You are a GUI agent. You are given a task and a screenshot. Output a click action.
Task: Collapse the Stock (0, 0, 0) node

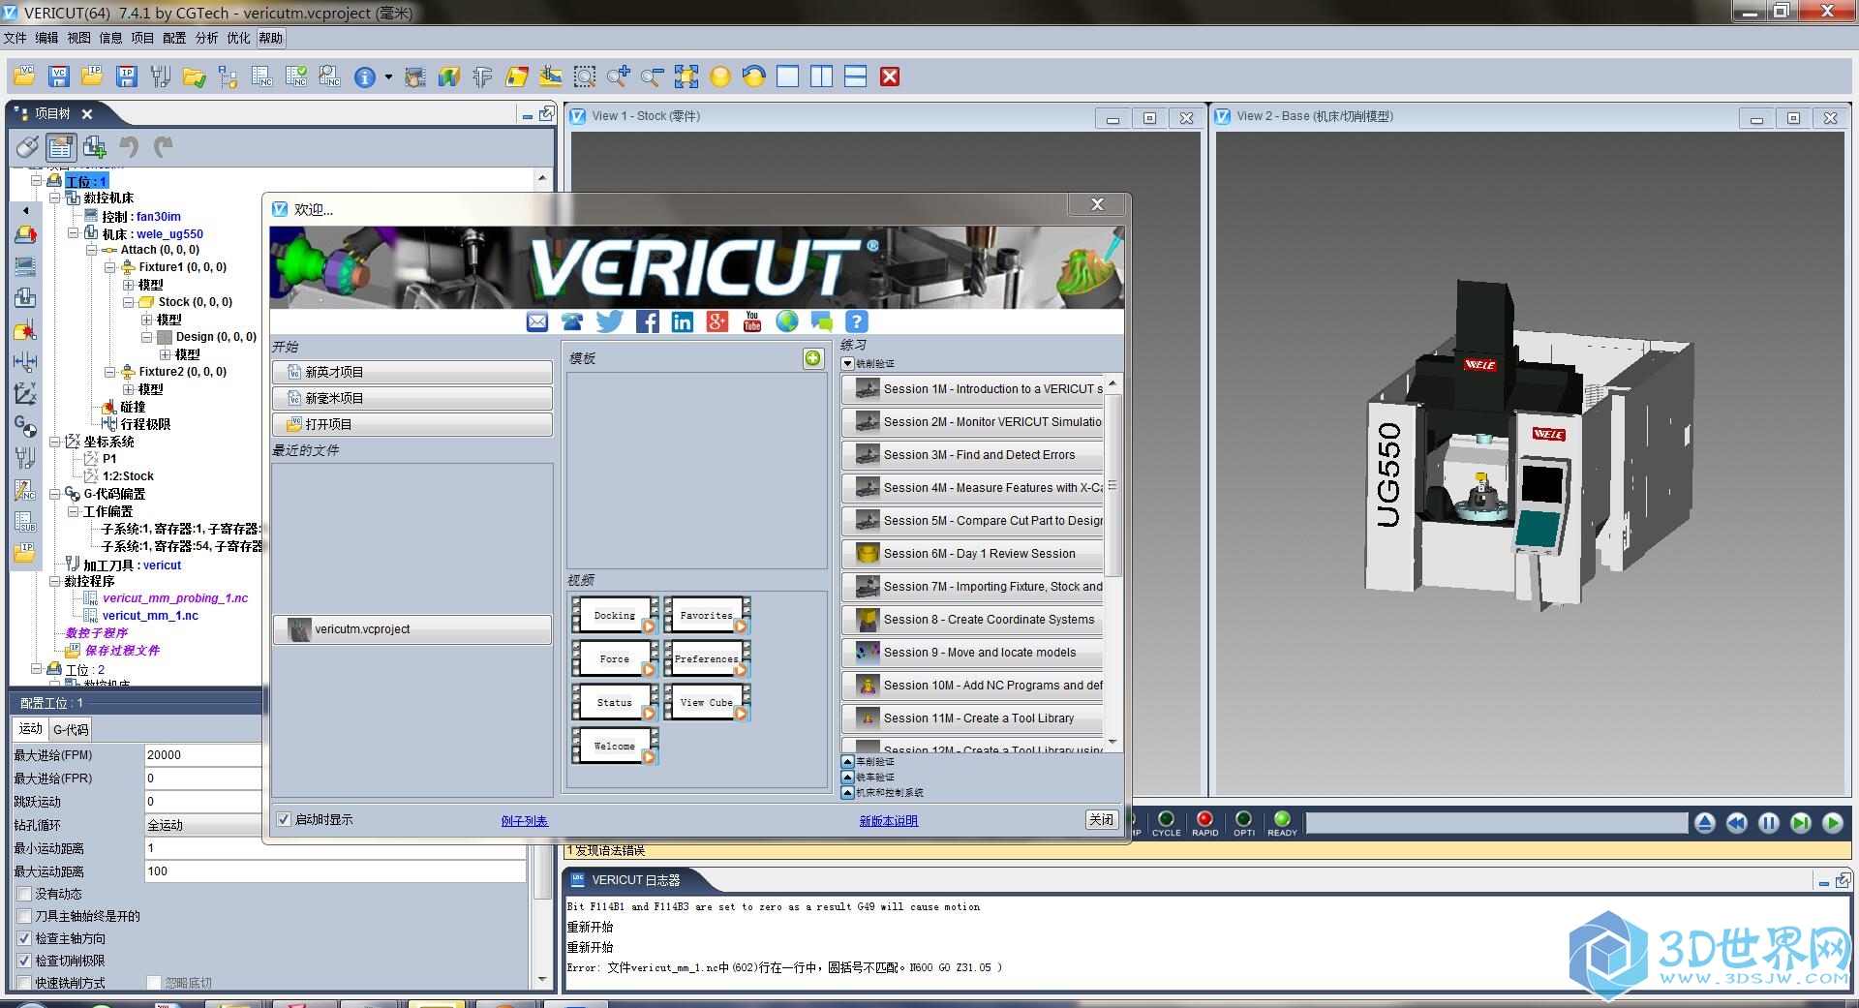tap(128, 302)
